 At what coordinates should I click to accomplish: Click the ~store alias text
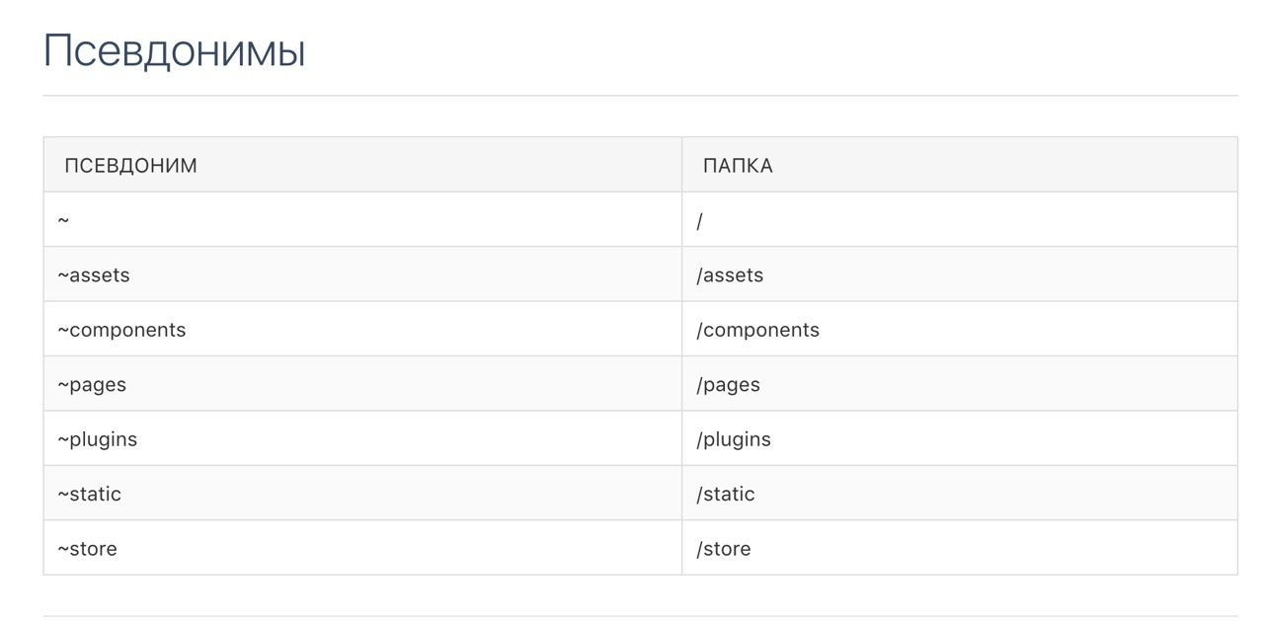click(87, 549)
